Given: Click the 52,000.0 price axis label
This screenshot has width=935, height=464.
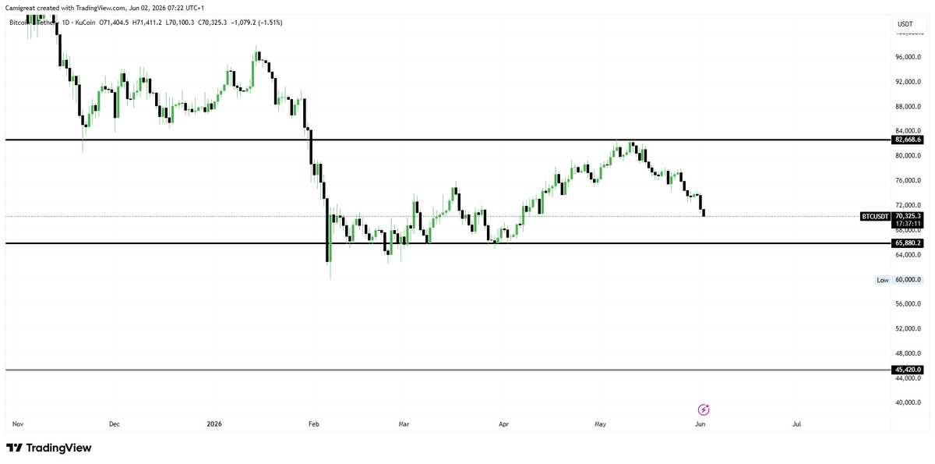Looking at the screenshot, I should click(909, 329).
